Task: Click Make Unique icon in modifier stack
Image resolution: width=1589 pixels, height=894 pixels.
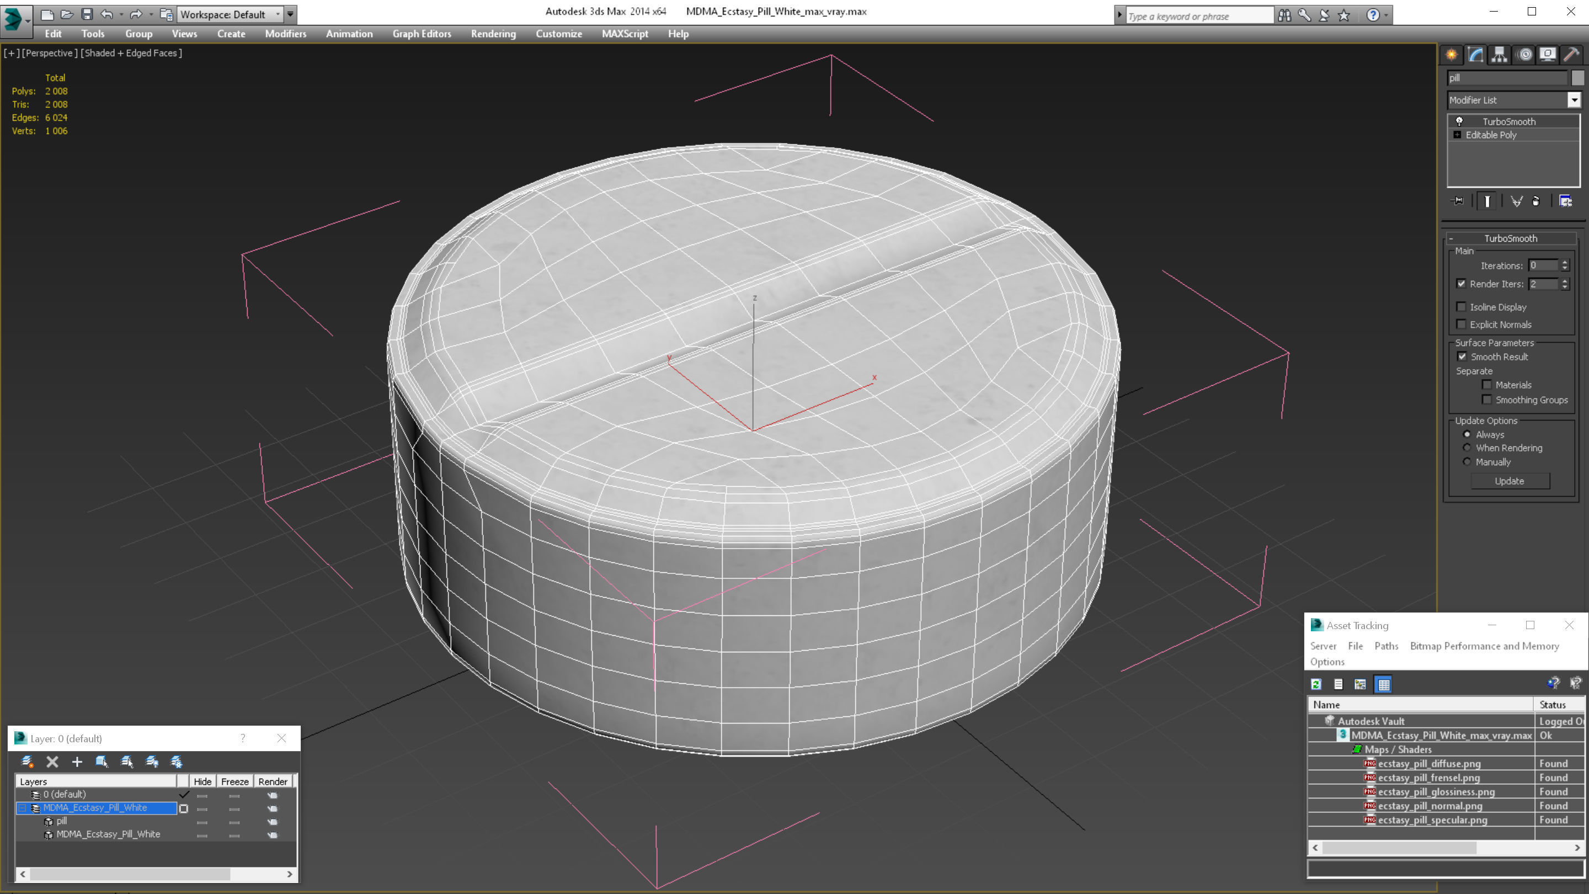Action: 1516,201
